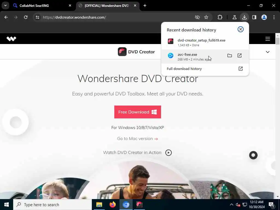
Task: Open File Explorer from the taskbar
Action: (x=99, y=205)
